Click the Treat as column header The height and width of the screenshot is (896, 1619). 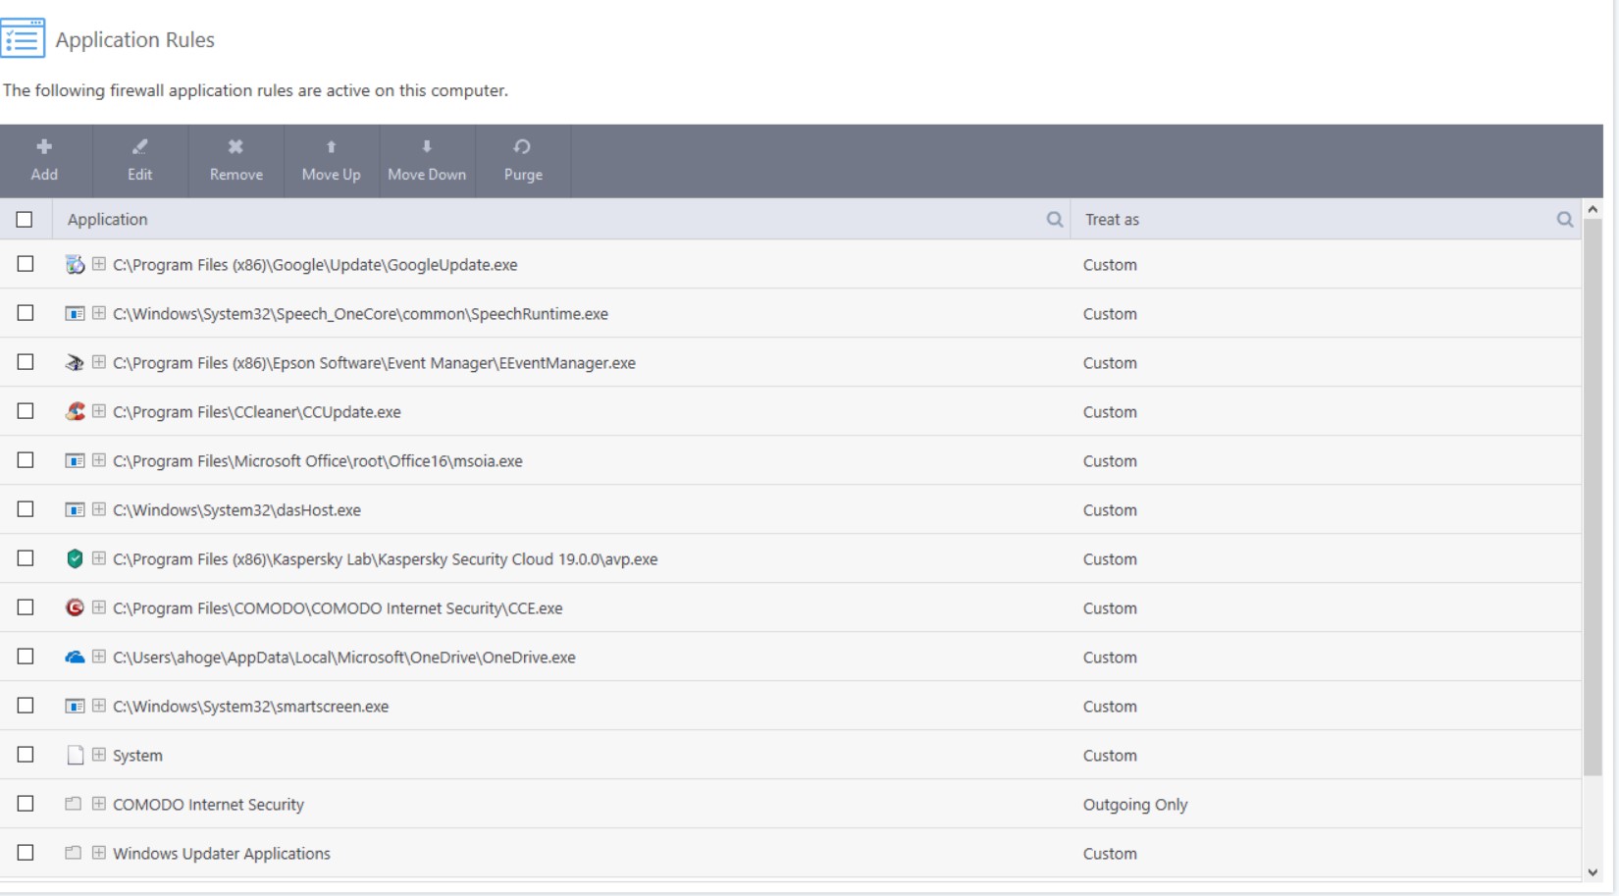[1112, 220]
